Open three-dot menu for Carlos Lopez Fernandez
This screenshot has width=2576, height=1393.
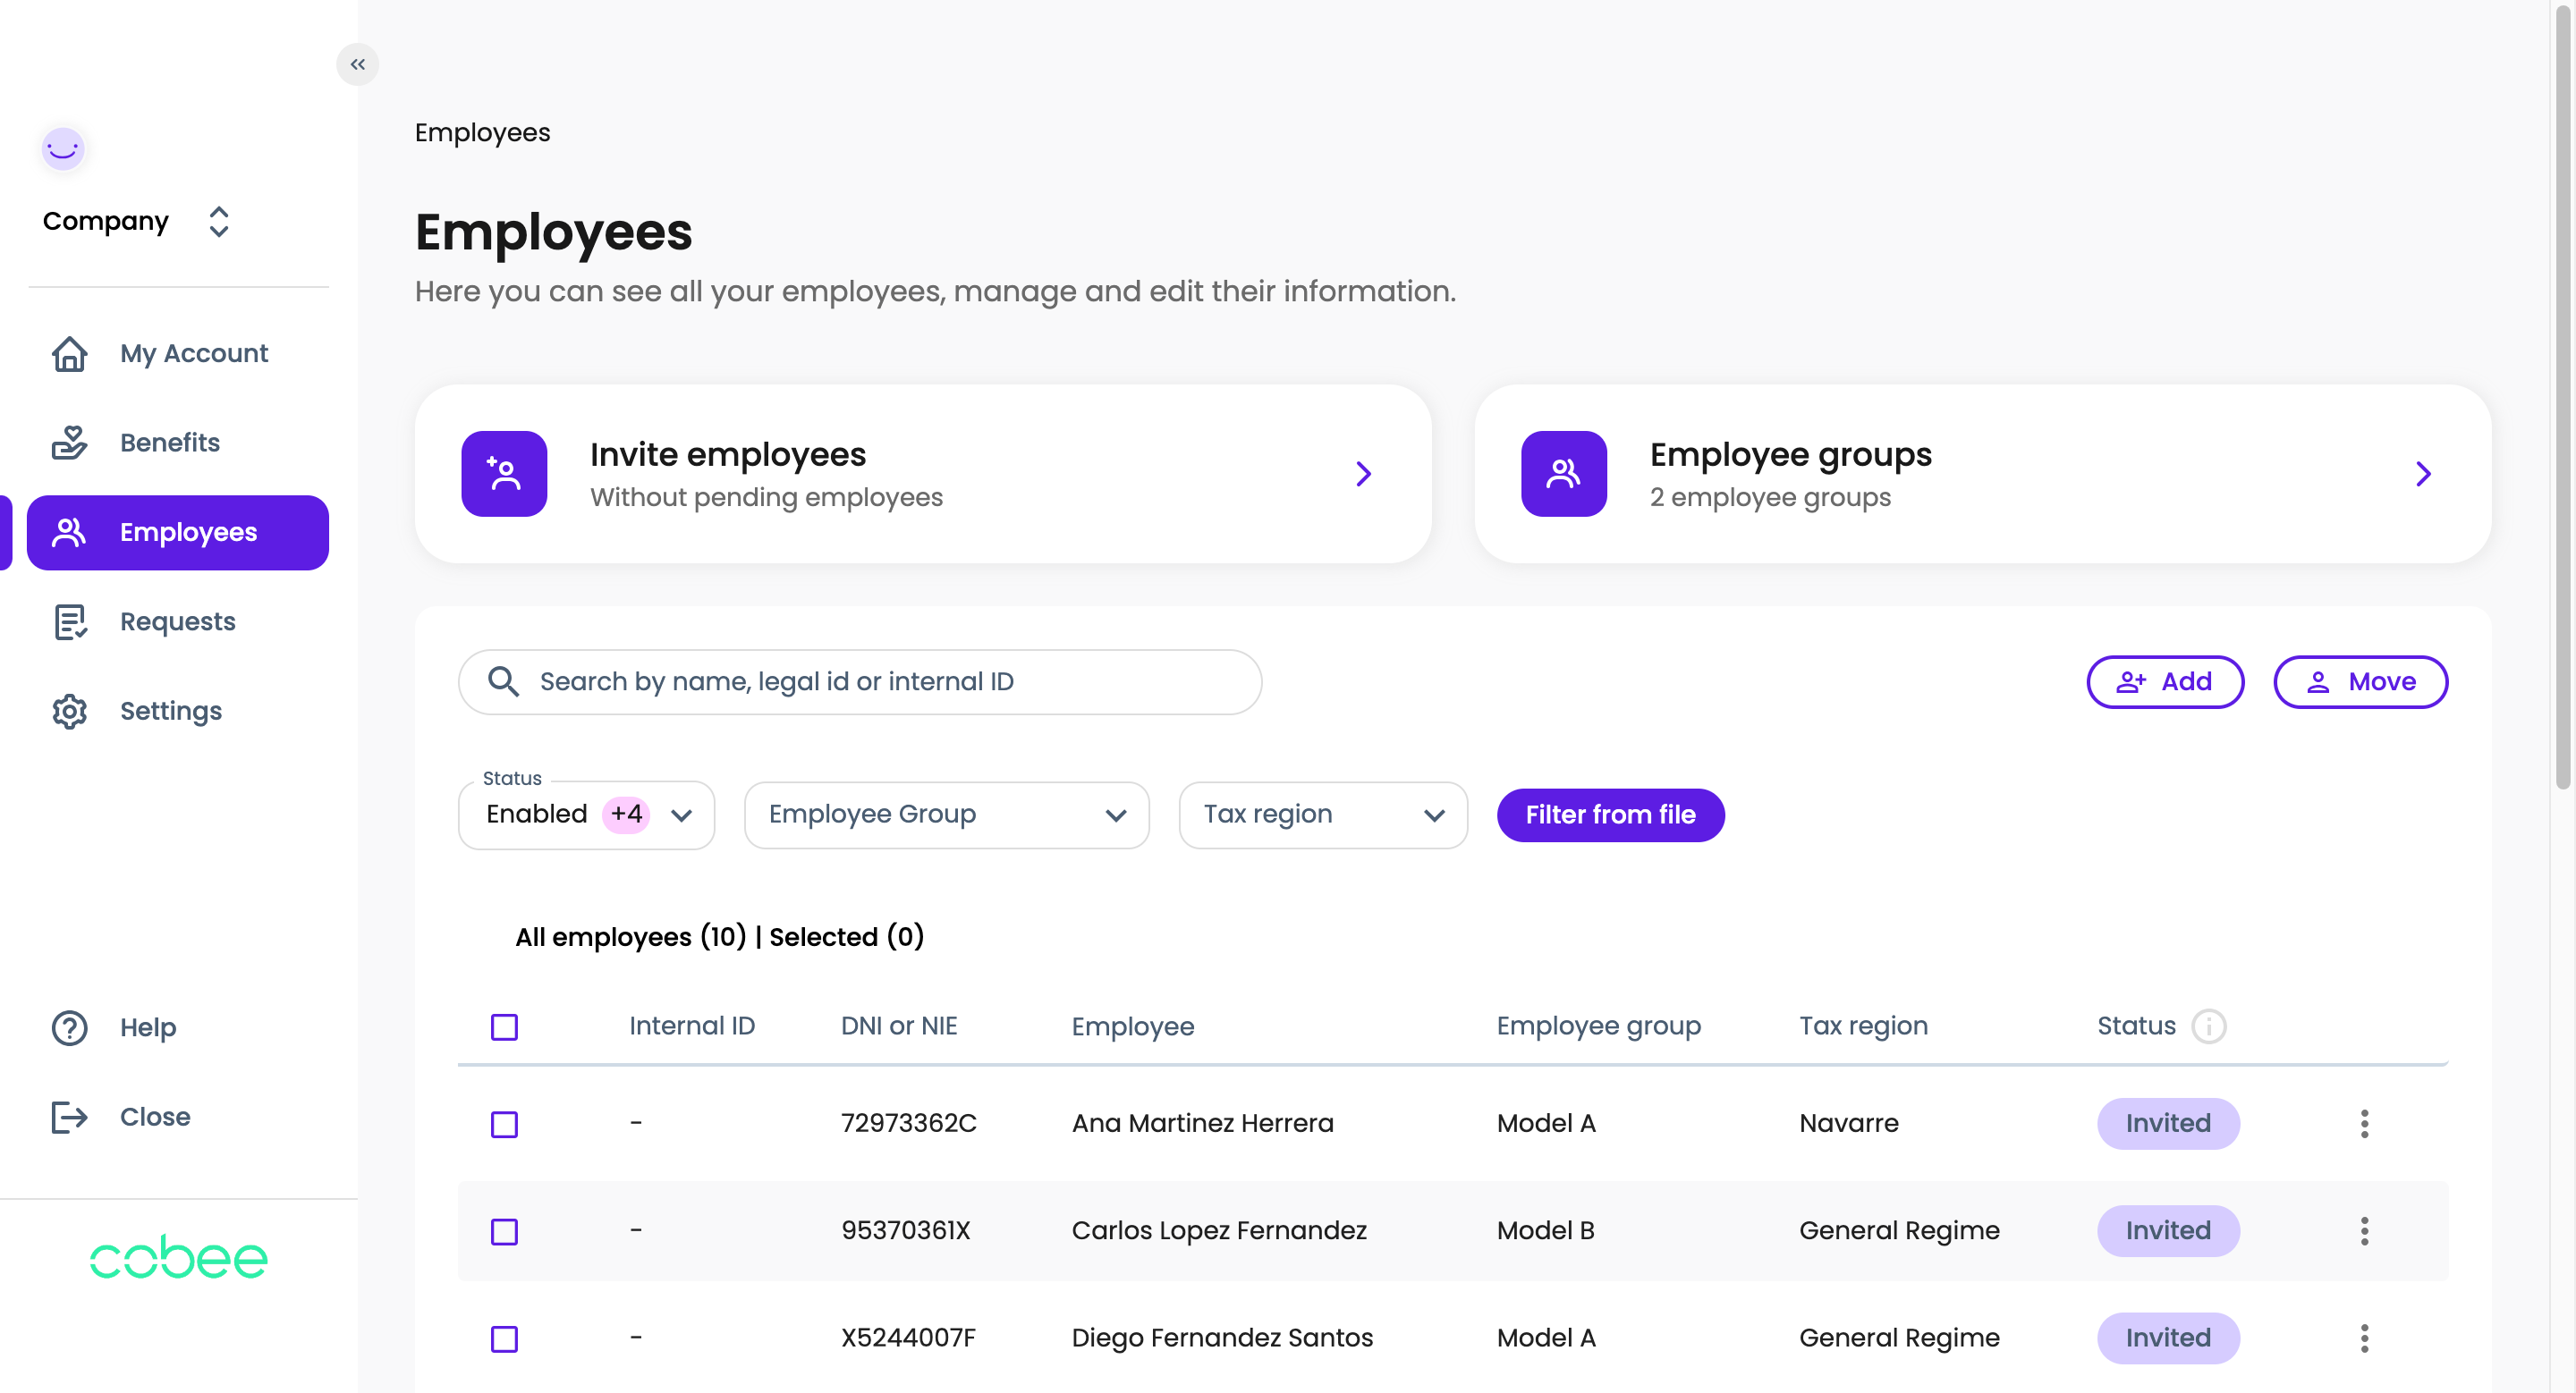coord(2364,1230)
